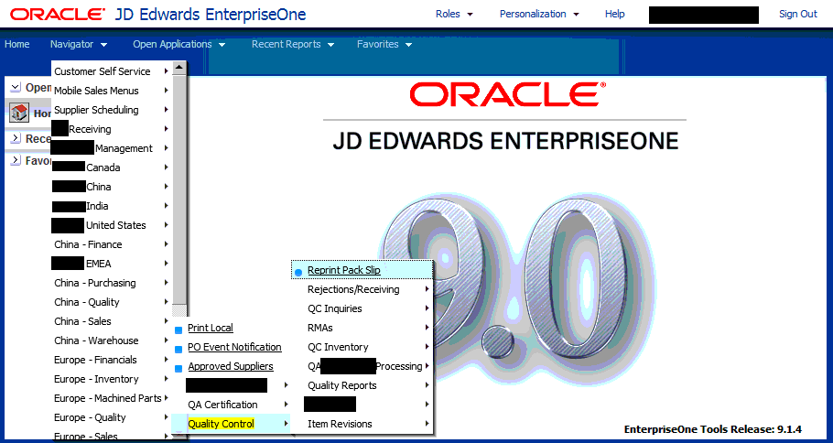Open the Open Applications dropdown
833x443 pixels.
point(179,45)
